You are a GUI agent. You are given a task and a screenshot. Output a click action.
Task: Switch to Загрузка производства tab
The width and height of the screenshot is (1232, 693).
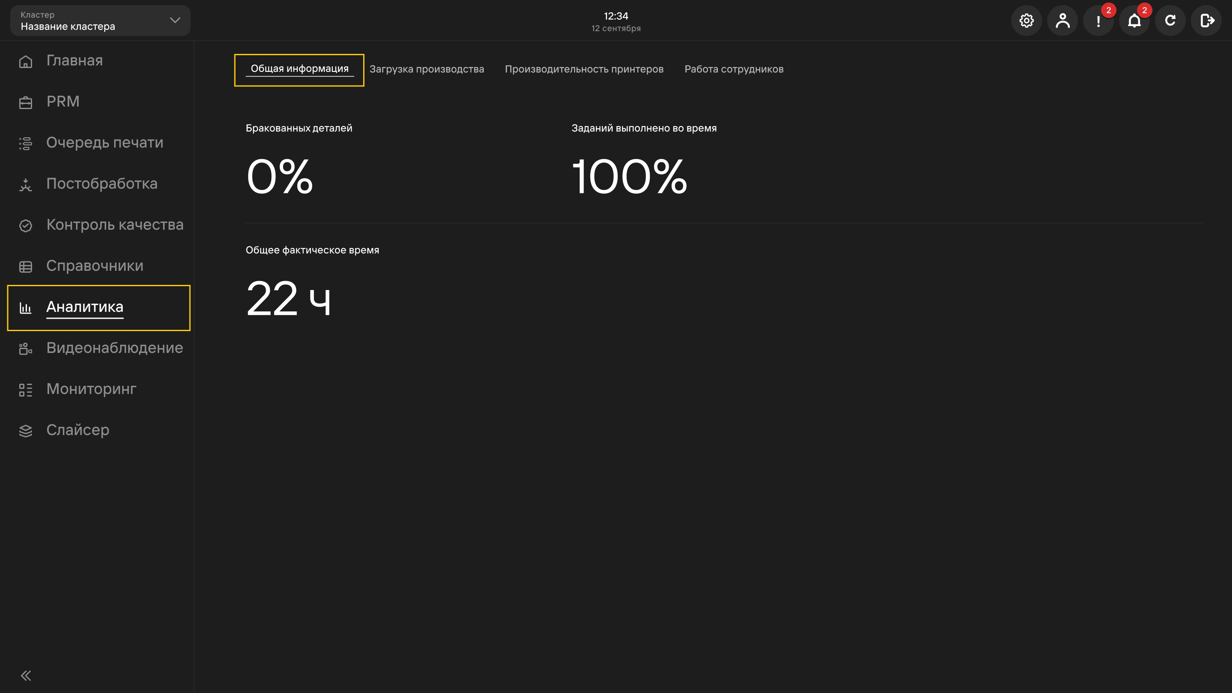point(426,69)
